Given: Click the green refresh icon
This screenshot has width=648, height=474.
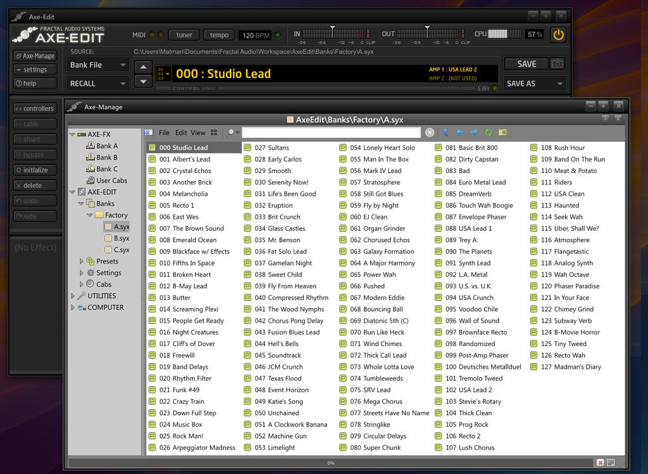Looking at the screenshot, I should pos(489,132).
